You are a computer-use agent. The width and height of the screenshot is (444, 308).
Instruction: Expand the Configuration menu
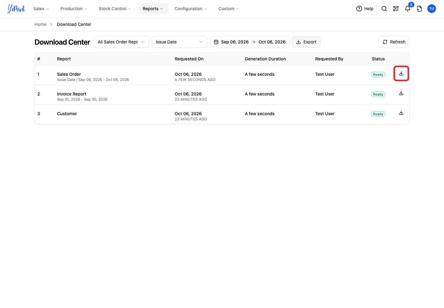[x=191, y=9]
